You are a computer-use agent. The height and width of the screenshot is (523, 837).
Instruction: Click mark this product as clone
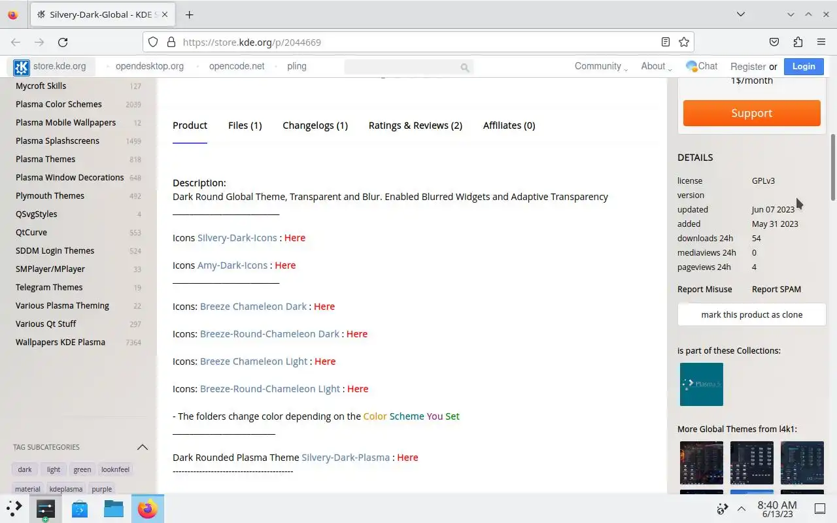[x=752, y=314]
